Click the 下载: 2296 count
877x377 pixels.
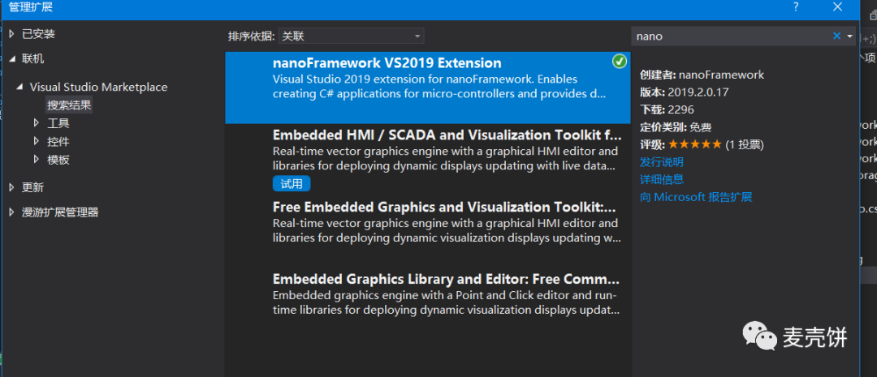coord(667,109)
